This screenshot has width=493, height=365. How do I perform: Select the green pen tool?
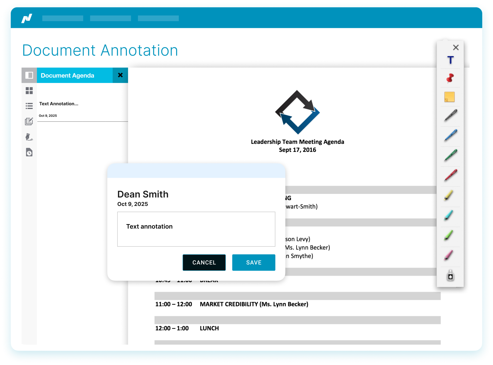450,155
